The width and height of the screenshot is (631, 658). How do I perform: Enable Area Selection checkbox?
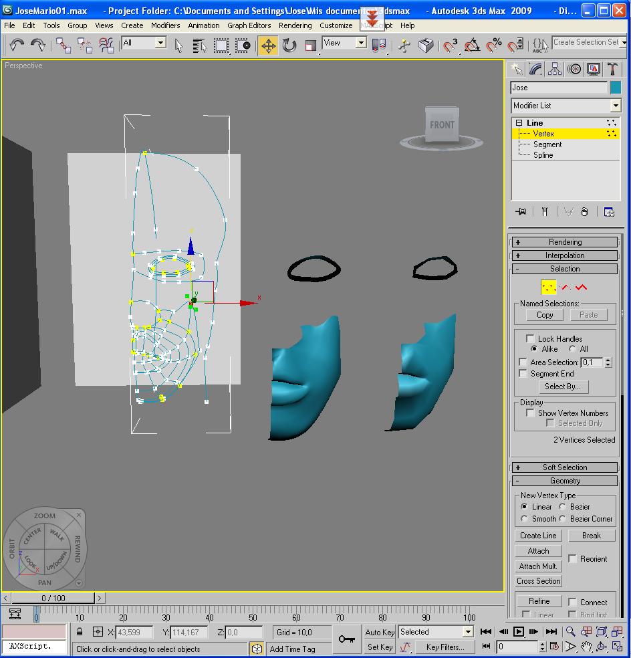(x=523, y=362)
